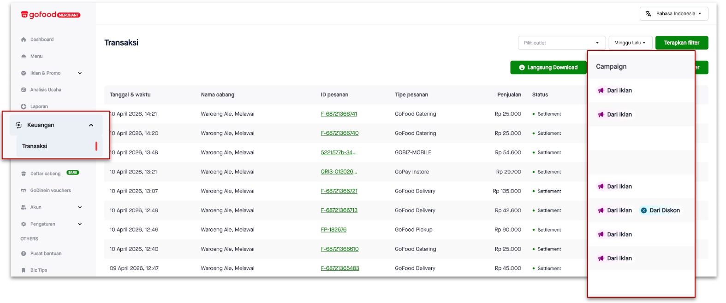Screen dimensions: 726x303
Task: Click the Status column header
Action: tap(540, 95)
